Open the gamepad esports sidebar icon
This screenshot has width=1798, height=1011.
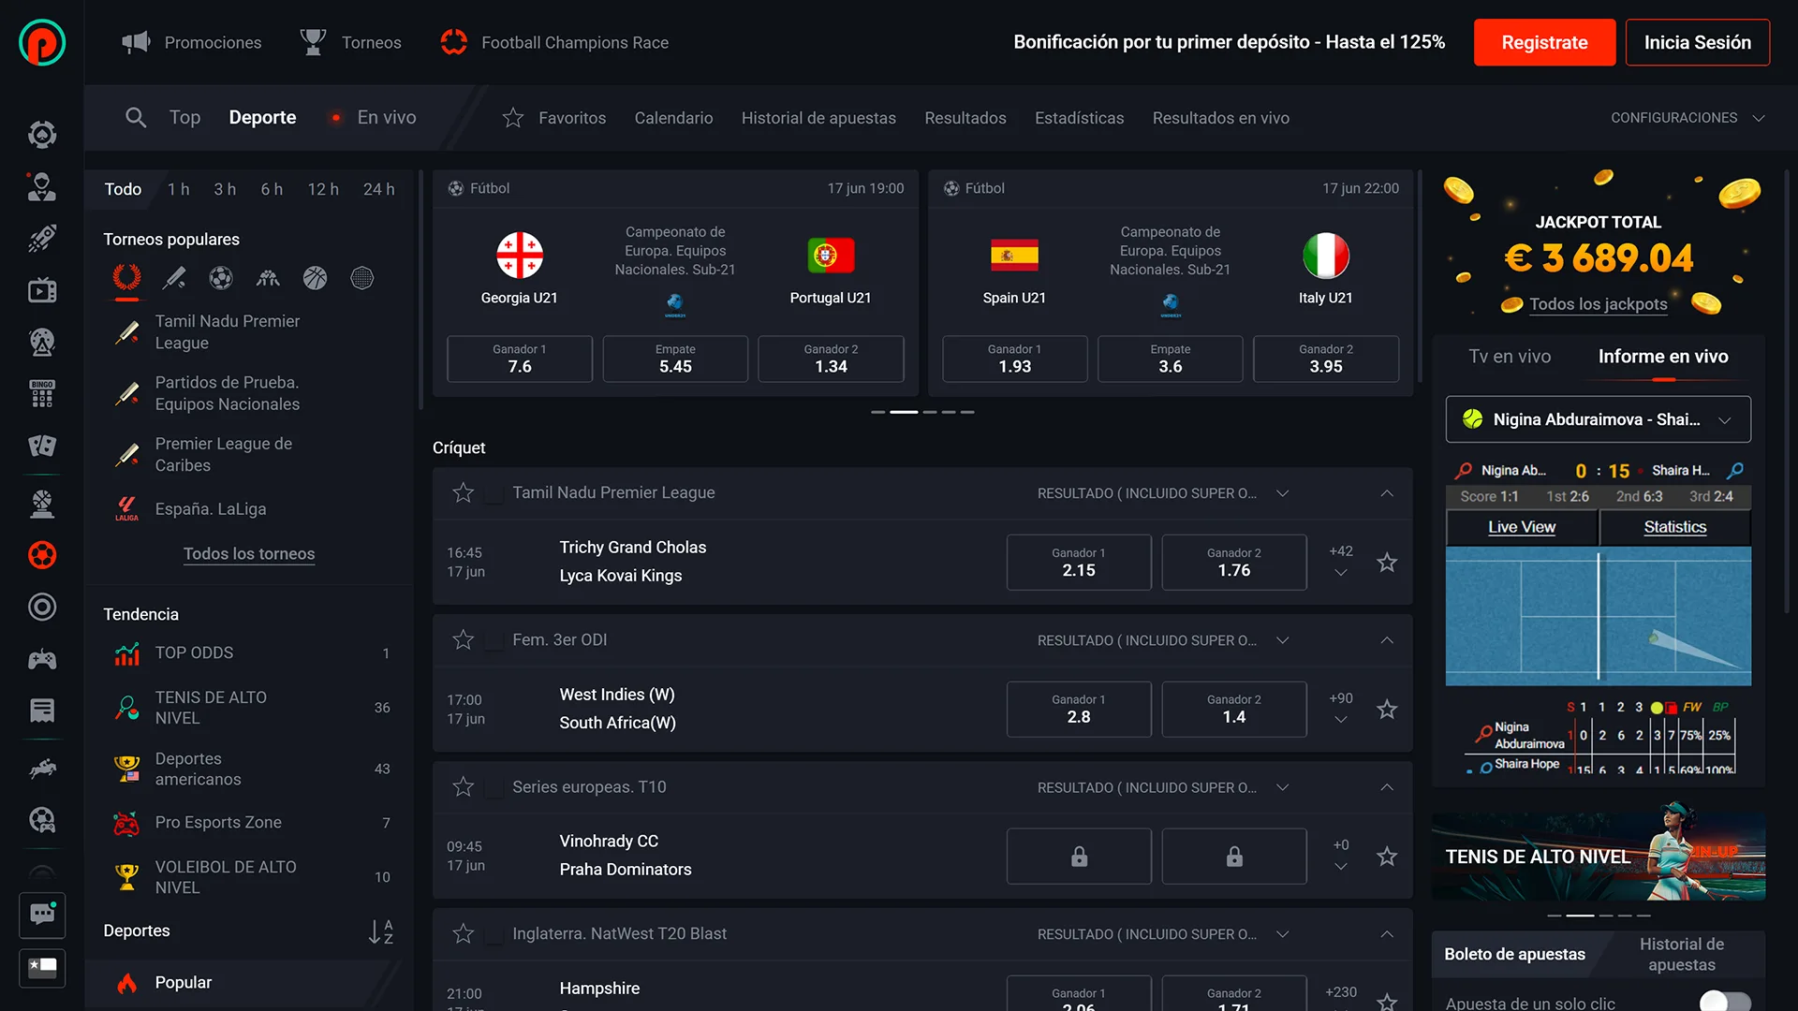[x=41, y=659]
